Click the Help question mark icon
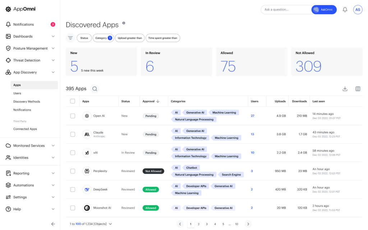 tap(8, 209)
